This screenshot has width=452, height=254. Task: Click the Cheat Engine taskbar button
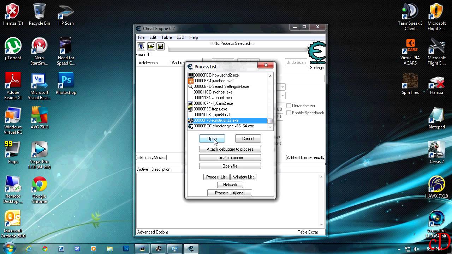tap(191, 249)
